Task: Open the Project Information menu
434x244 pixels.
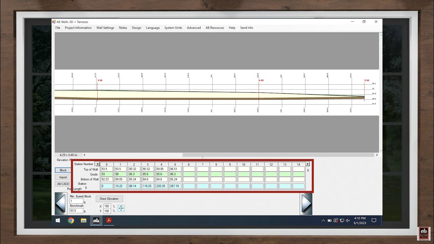Action: tap(78, 28)
